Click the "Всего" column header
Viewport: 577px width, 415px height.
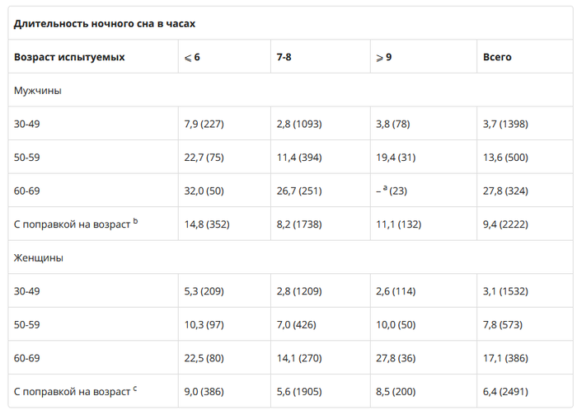[497, 57]
